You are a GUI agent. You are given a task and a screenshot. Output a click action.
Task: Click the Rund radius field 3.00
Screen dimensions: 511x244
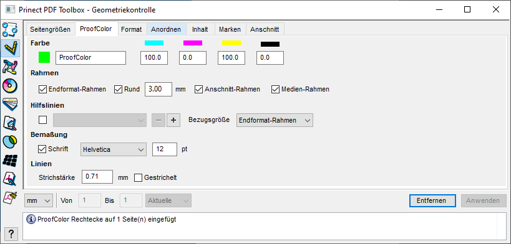point(158,89)
